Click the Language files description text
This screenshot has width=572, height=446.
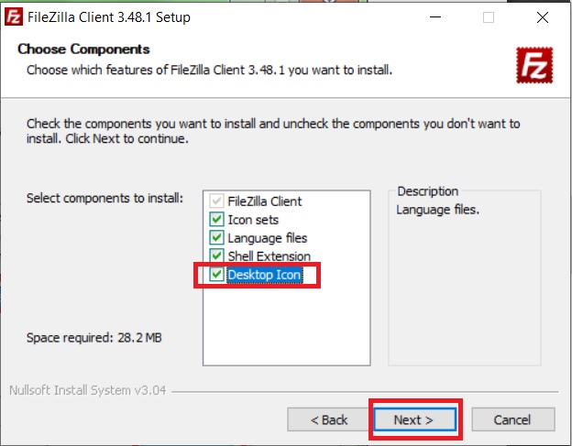click(437, 210)
